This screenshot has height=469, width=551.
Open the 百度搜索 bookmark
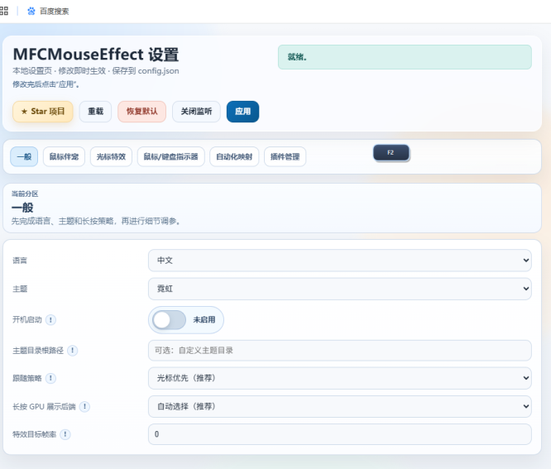(48, 12)
